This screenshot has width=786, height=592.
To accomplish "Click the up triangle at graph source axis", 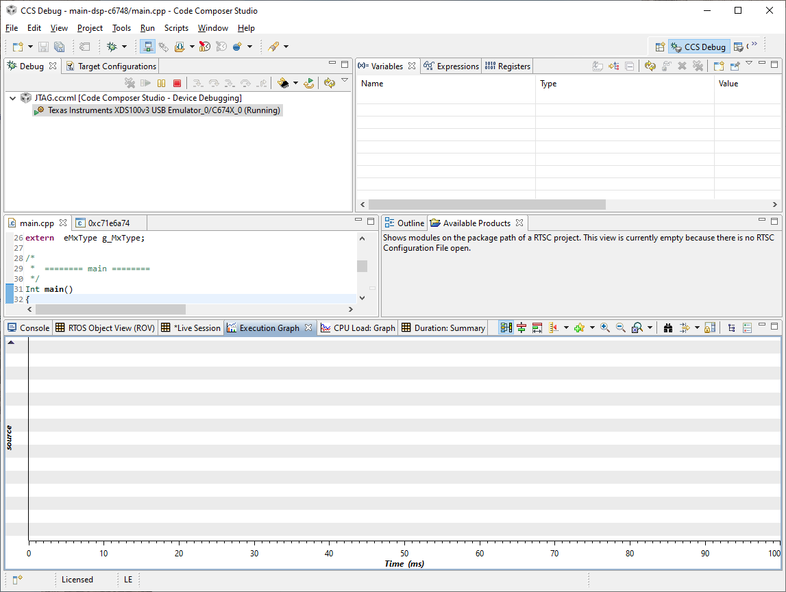I will [x=11, y=343].
